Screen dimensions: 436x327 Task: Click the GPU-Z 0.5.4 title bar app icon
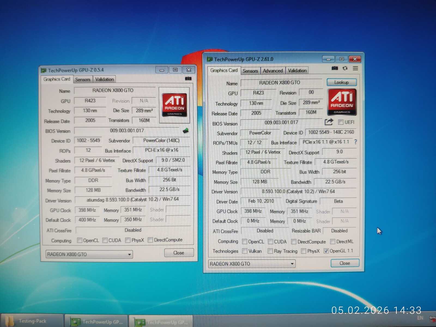pyautogui.click(x=44, y=70)
